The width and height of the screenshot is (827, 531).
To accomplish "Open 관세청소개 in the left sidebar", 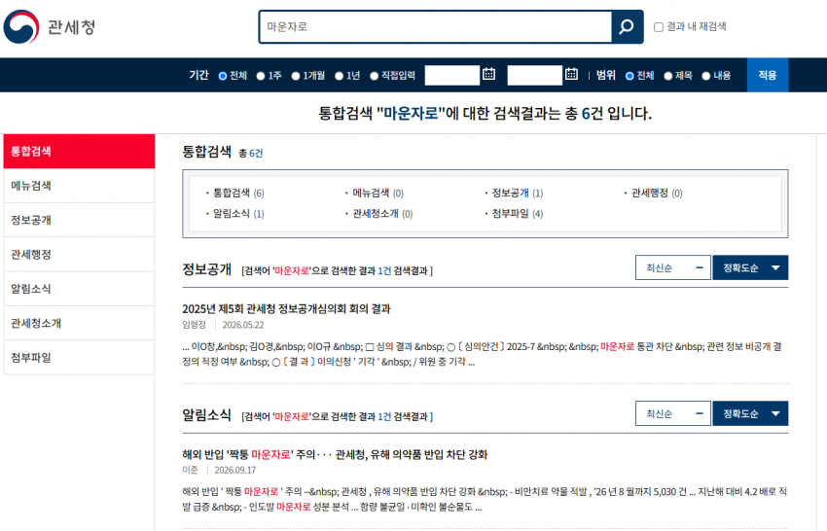I will point(79,323).
